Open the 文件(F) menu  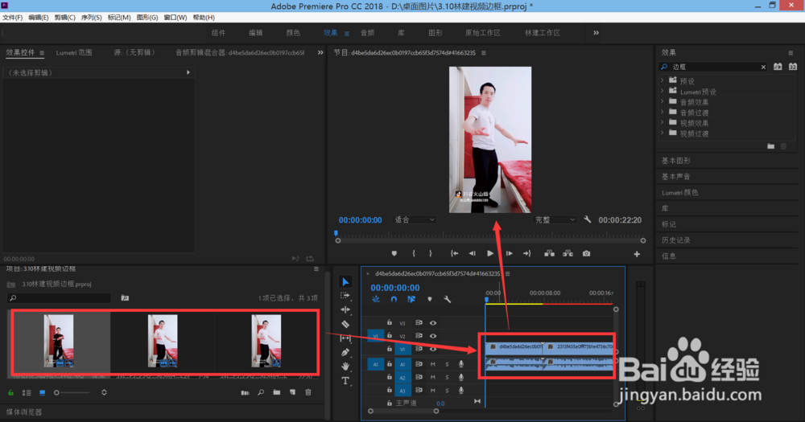(x=12, y=18)
